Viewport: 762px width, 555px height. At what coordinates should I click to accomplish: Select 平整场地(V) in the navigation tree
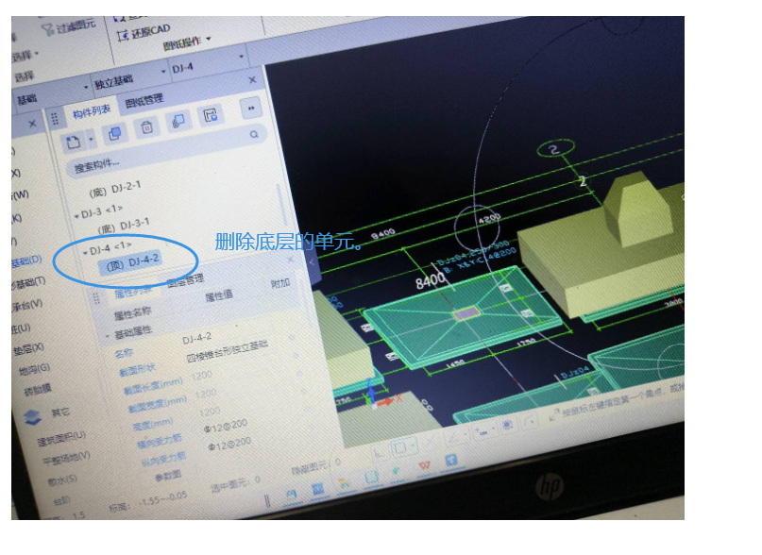[67, 459]
